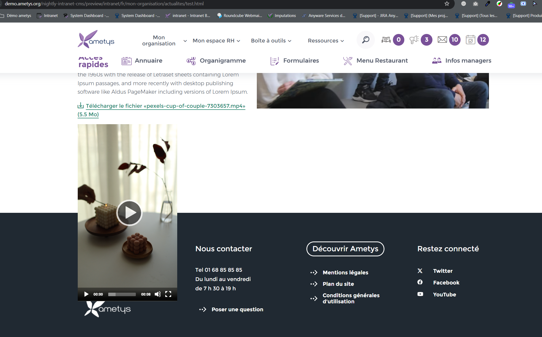542x337 pixels.
Task: Open the megaphone announcements icon
Action: 414,40
